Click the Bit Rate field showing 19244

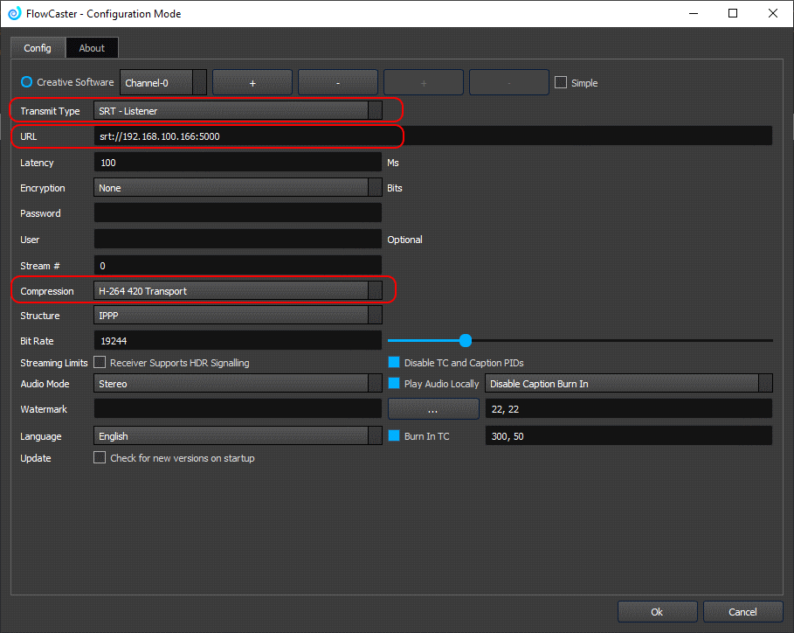[238, 341]
